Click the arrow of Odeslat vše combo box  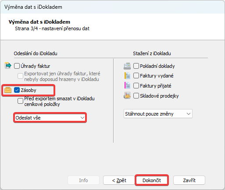(82, 118)
